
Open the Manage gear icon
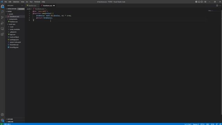coord(2,120)
